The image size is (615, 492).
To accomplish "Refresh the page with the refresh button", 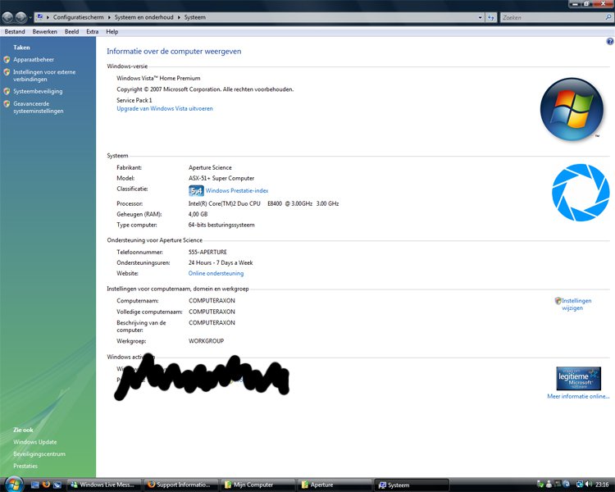I will (491, 17).
